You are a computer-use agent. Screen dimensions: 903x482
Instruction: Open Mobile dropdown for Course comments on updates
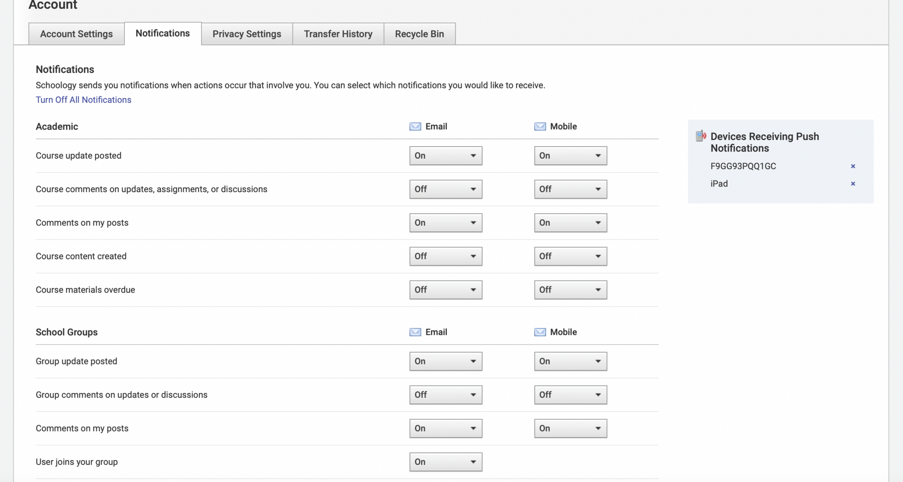[570, 189]
